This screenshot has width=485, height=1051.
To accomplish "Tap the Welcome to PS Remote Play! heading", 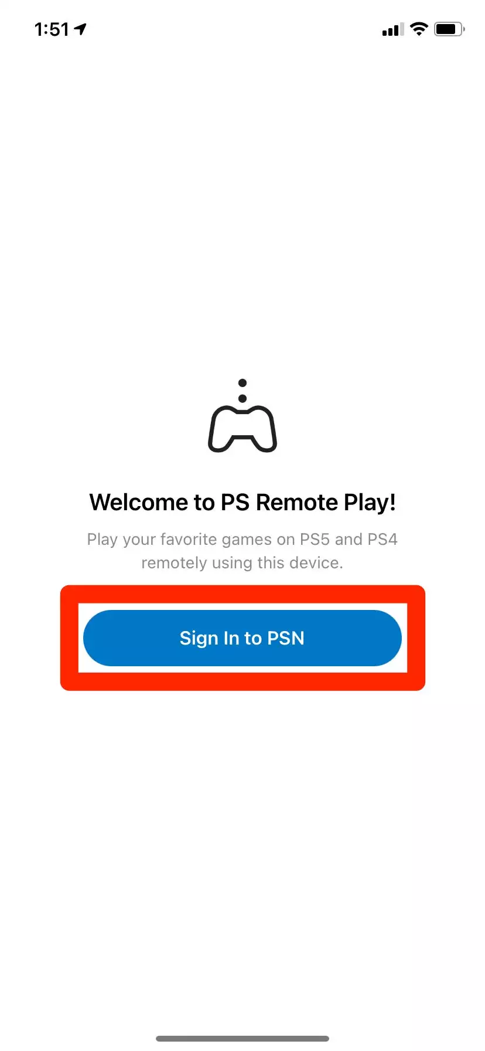I will pyautogui.click(x=243, y=503).
